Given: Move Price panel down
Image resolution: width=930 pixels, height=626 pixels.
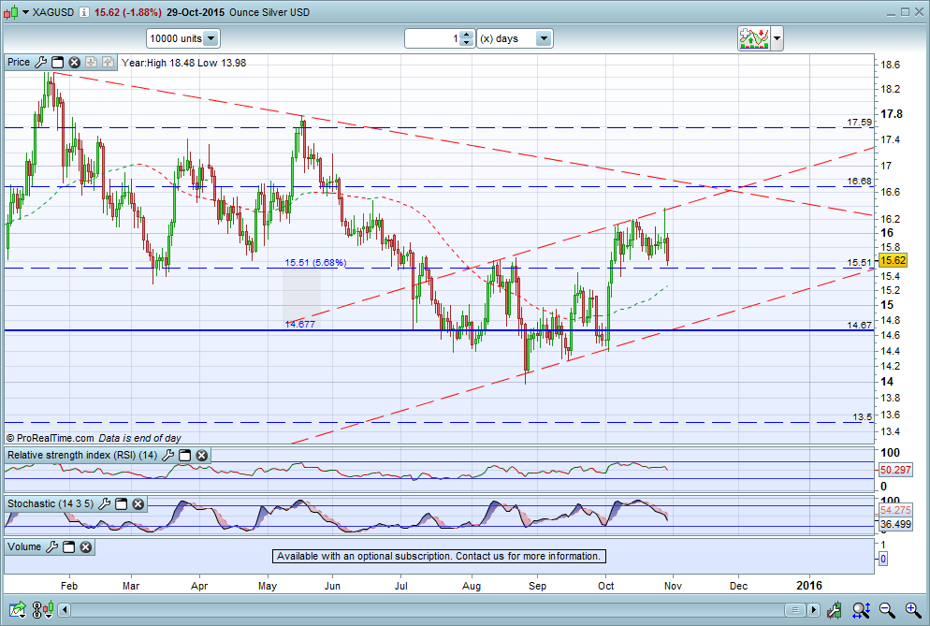Looking at the screenshot, I should click(x=91, y=63).
